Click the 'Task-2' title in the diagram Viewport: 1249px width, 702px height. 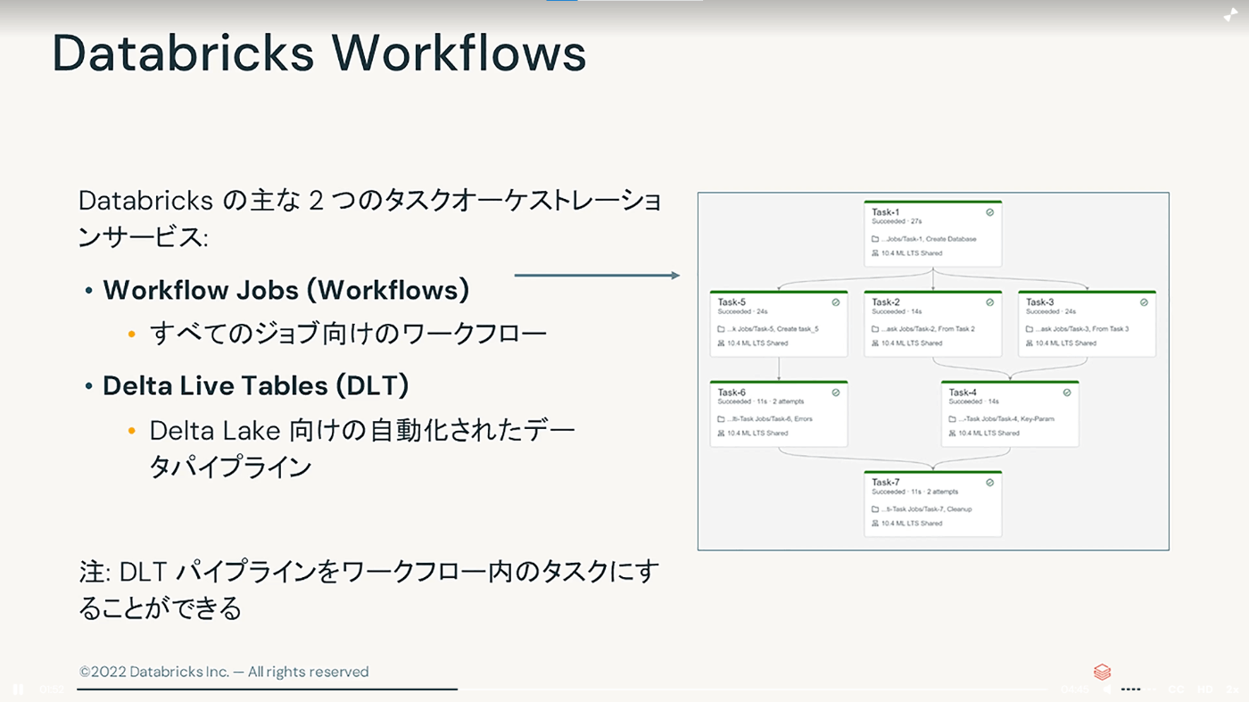pos(886,302)
